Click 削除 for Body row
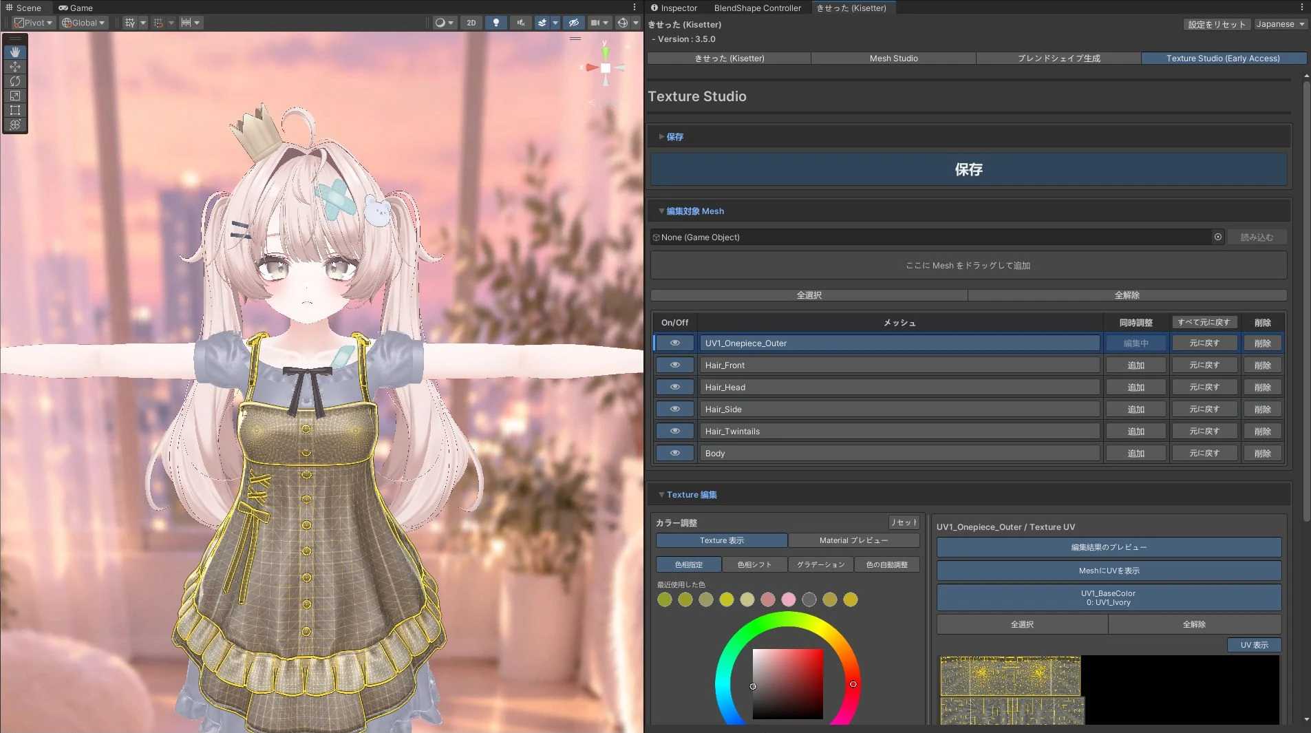1311x733 pixels. [1262, 454]
